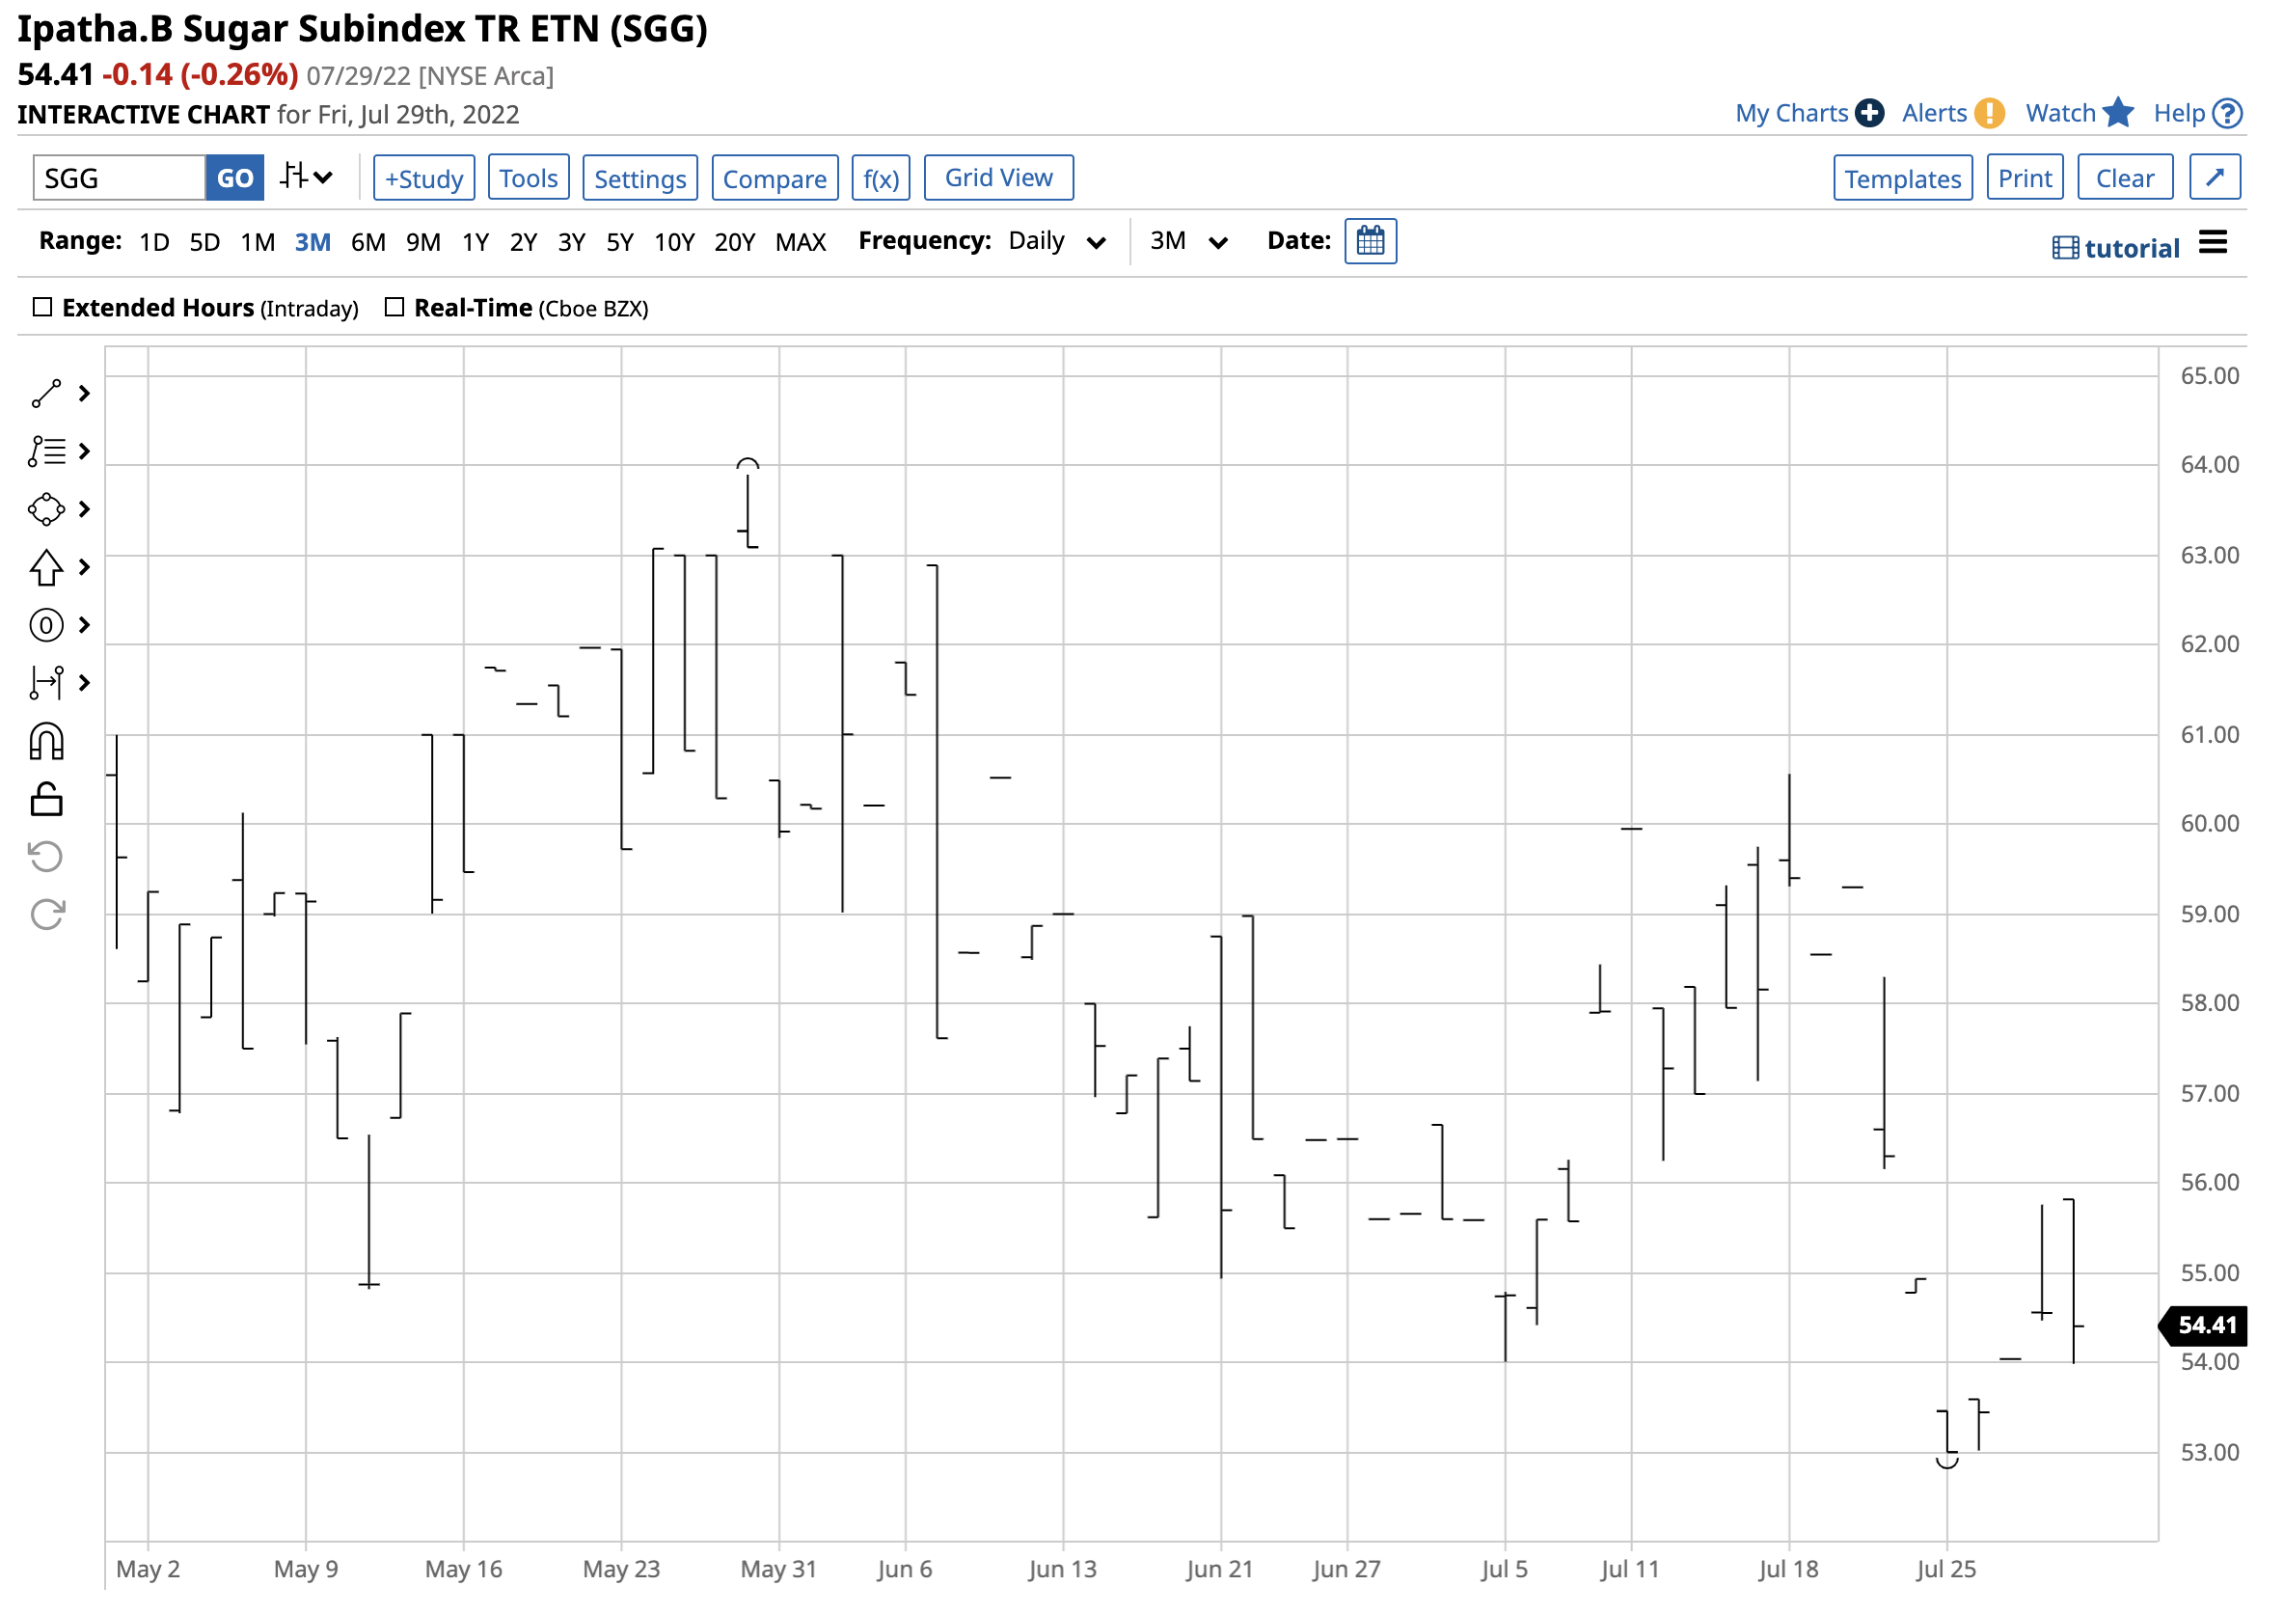Select the 6M range option
The height and width of the screenshot is (1613, 2284).
pyautogui.click(x=368, y=243)
